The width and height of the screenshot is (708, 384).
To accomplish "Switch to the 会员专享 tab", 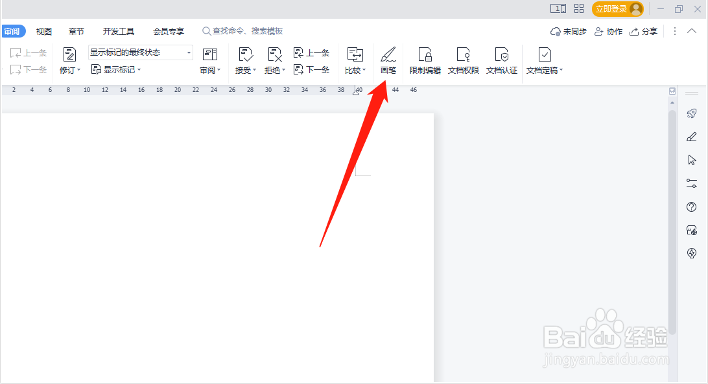I will point(169,31).
